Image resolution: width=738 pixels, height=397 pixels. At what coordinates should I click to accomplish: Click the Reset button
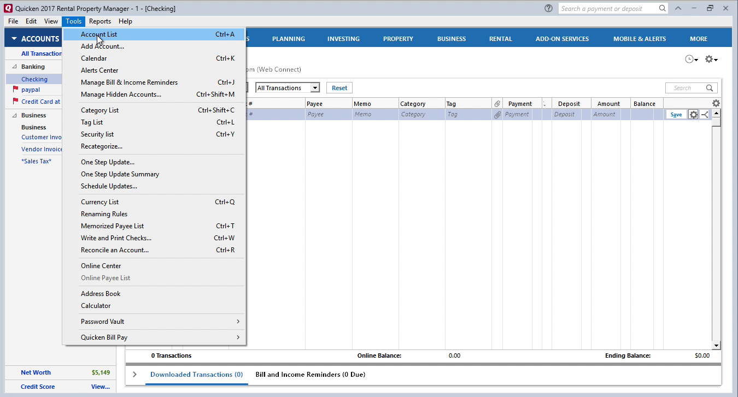click(339, 88)
